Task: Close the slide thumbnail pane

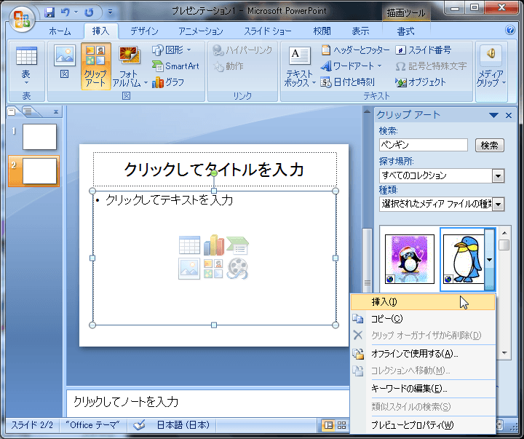Action: 56,111
